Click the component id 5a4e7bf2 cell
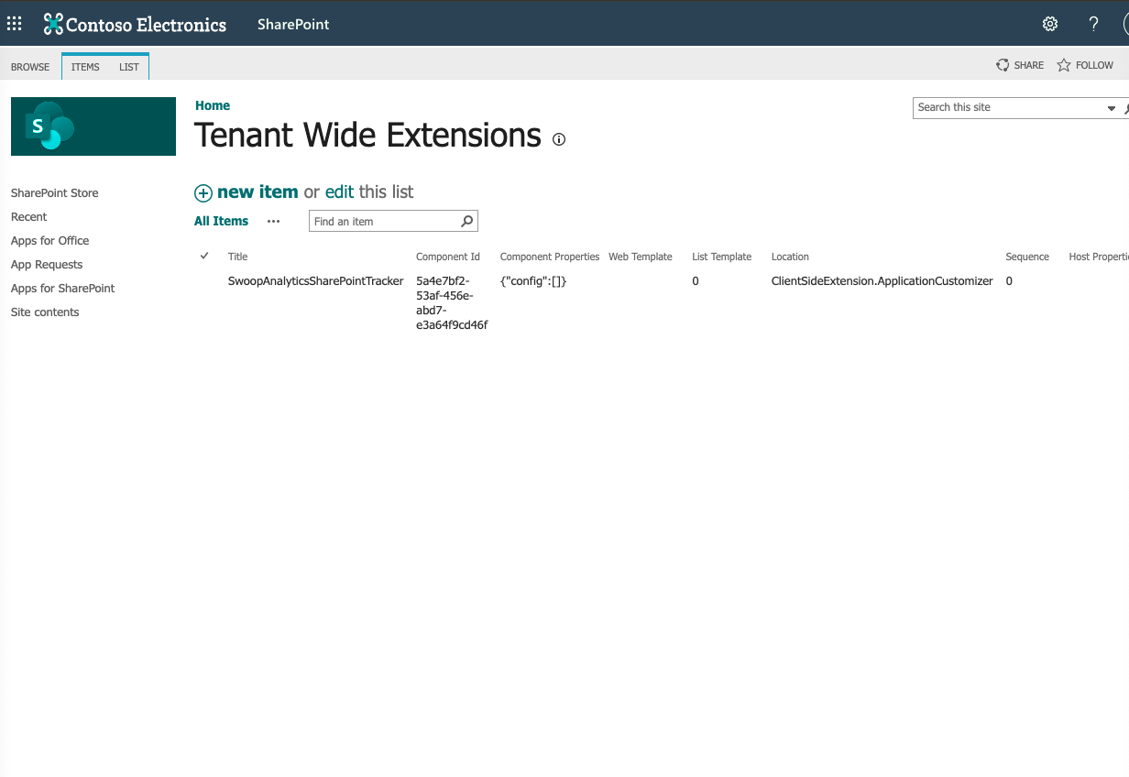The image size is (1129, 777). 452,303
